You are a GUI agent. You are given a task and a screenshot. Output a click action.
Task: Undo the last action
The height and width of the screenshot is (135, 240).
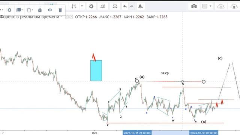tap(125, 6)
